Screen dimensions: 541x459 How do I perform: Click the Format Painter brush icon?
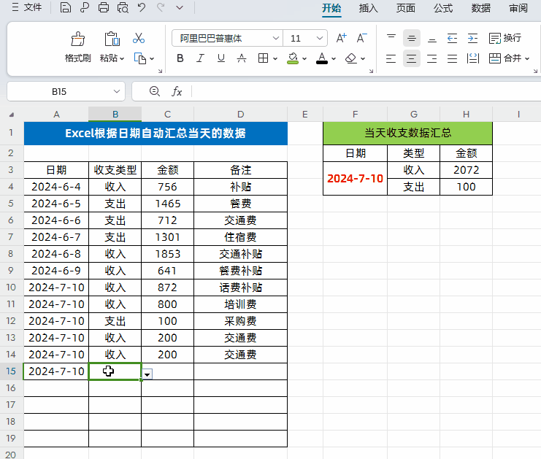tap(78, 39)
